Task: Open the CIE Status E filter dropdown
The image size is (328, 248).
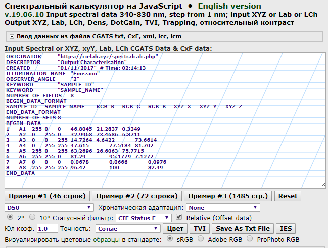Action: point(144,218)
